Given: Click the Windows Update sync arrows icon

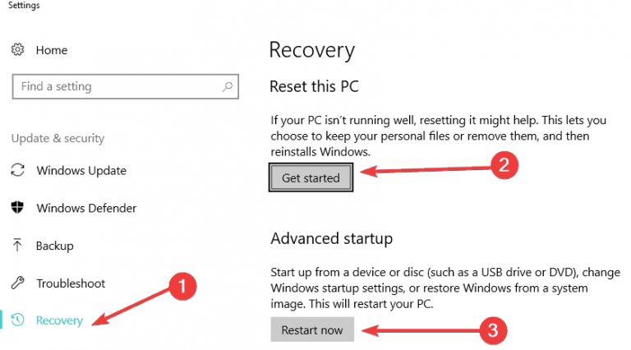Looking at the screenshot, I should pyautogui.click(x=18, y=170).
